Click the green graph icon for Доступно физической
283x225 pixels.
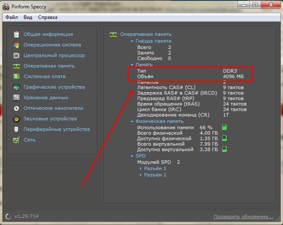[224, 138]
